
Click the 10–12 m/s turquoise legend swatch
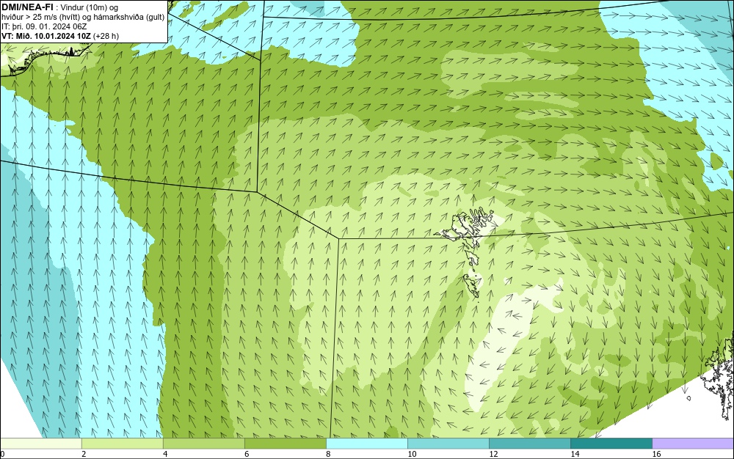(448, 444)
